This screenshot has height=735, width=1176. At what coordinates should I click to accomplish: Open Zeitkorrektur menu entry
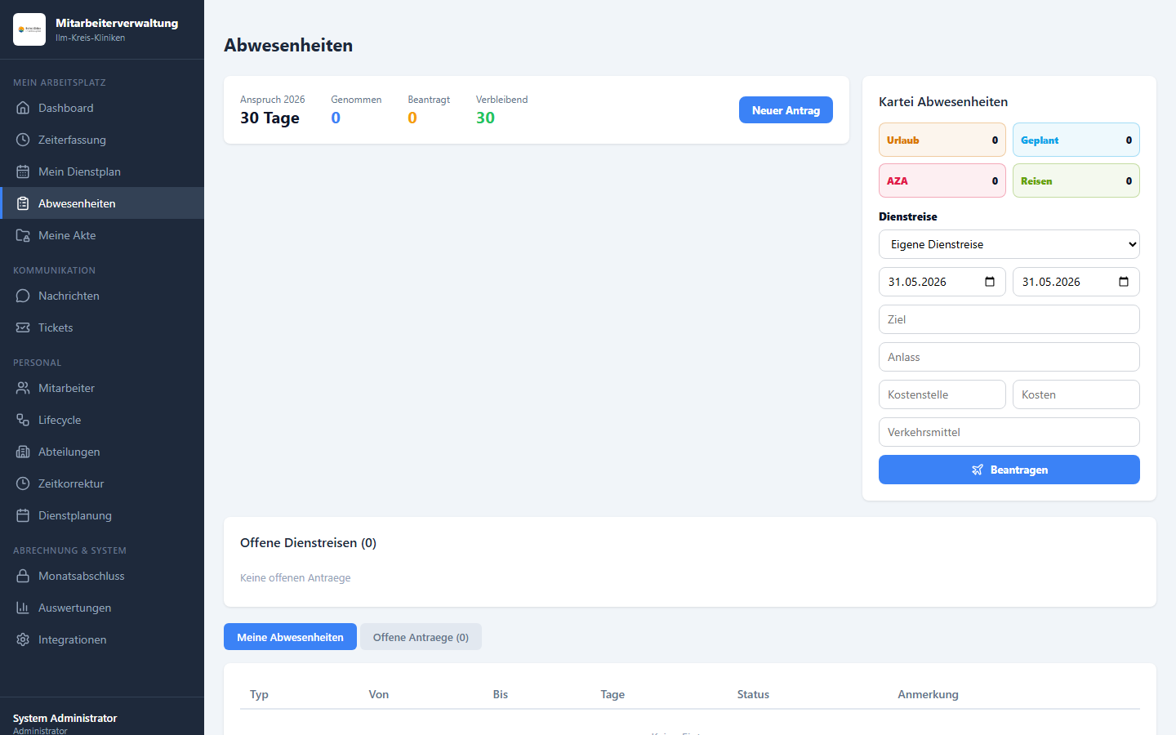pos(102,483)
